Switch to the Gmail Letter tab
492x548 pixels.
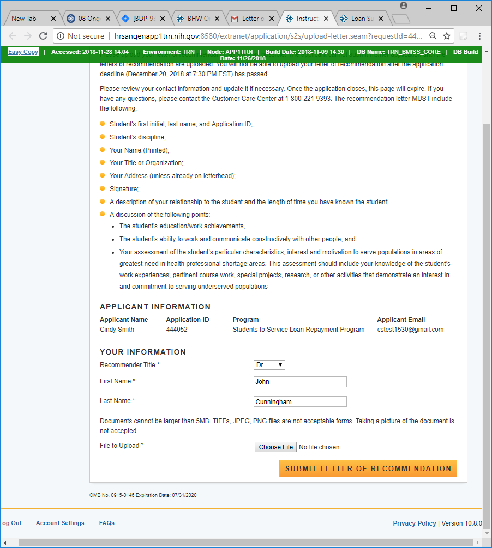click(249, 19)
